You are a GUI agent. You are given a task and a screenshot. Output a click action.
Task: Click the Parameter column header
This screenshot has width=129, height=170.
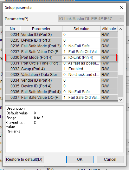[x=41, y=29]
